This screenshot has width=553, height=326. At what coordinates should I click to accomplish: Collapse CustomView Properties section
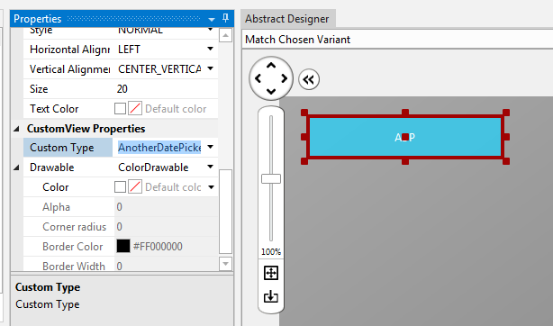point(16,129)
